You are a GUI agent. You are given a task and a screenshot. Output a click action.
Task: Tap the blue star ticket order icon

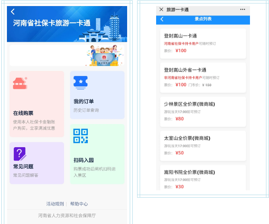tap(80, 83)
